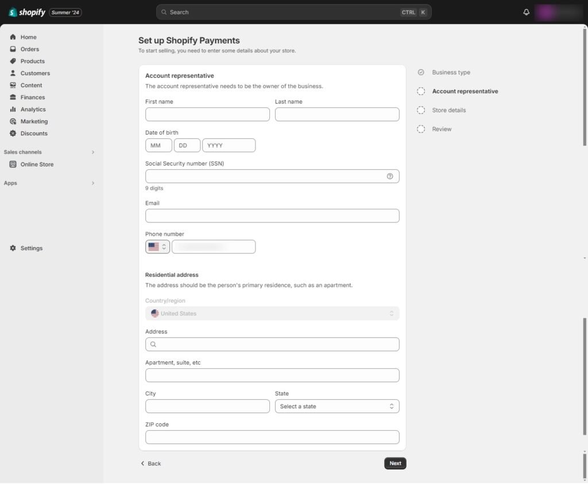Click the search magnifier in the top bar
Viewport: 588px width, 484px height.
pos(164,13)
